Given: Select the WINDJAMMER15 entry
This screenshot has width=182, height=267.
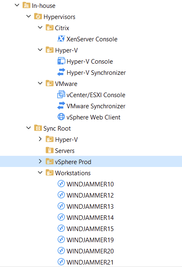Looking at the screenshot, I should click(x=90, y=229).
